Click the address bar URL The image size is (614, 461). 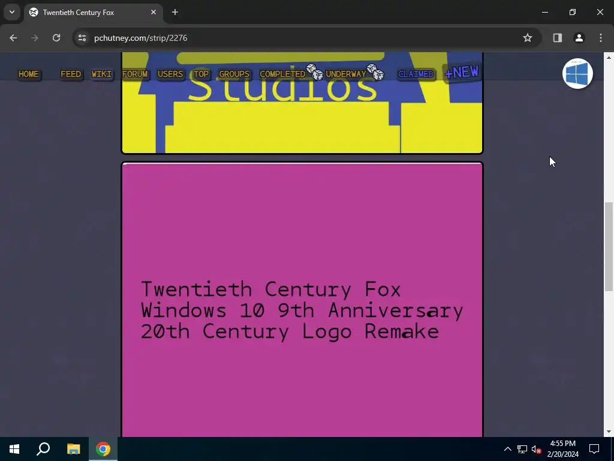tap(140, 38)
